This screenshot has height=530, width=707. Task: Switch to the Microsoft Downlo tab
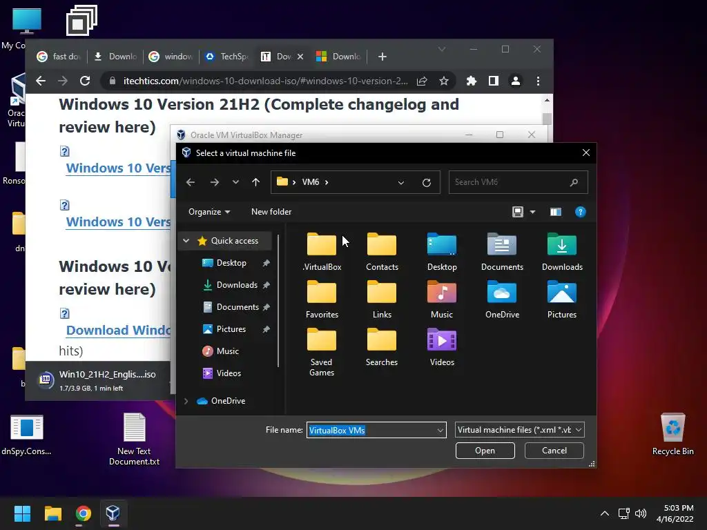pyautogui.click(x=339, y=57)
